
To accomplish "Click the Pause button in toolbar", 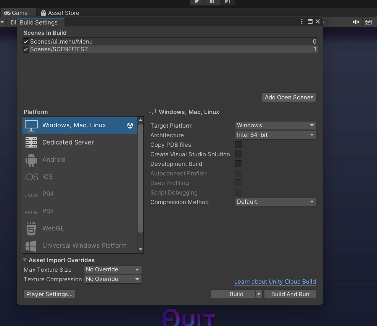I will [x=212, y=2].
